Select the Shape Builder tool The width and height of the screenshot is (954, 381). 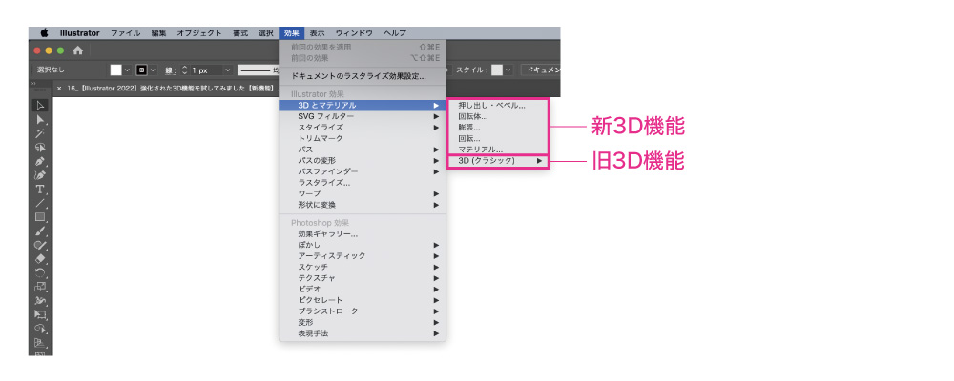(x=40, y=329)
